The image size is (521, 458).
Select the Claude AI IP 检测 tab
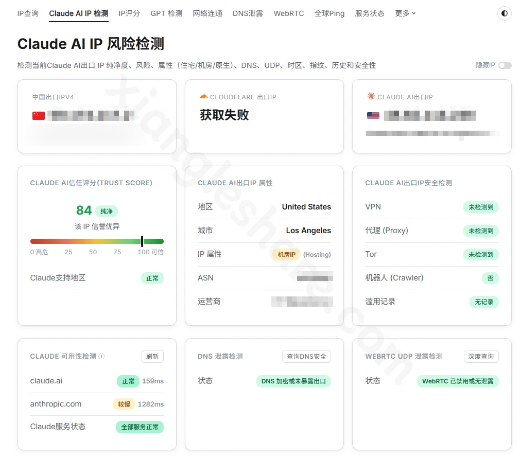[79, 13]
